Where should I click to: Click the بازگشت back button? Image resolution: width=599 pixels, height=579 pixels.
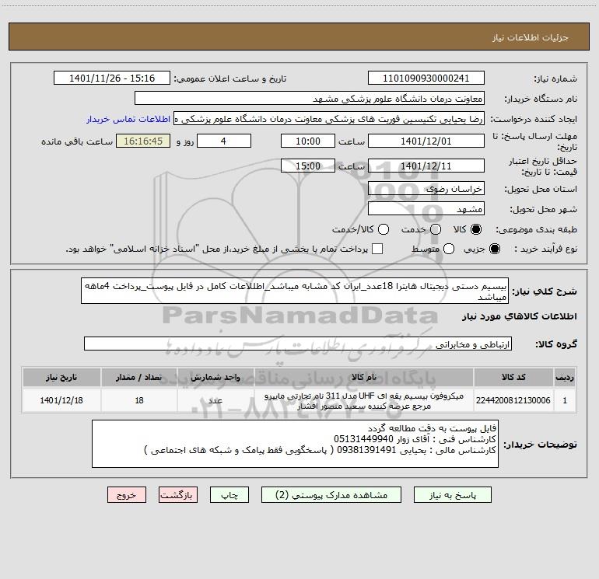coord(178,495)
